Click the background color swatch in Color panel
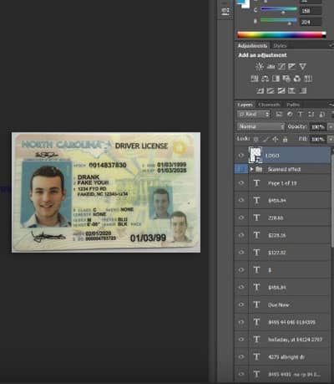 pos(246,5)
